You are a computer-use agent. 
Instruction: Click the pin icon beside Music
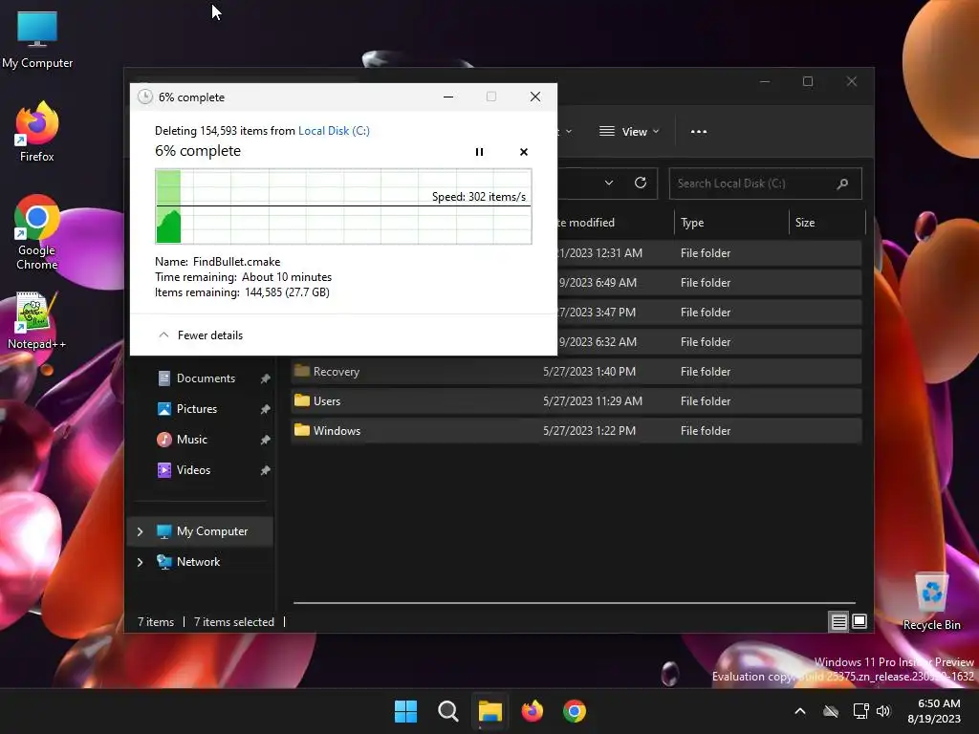coord(266,440)
